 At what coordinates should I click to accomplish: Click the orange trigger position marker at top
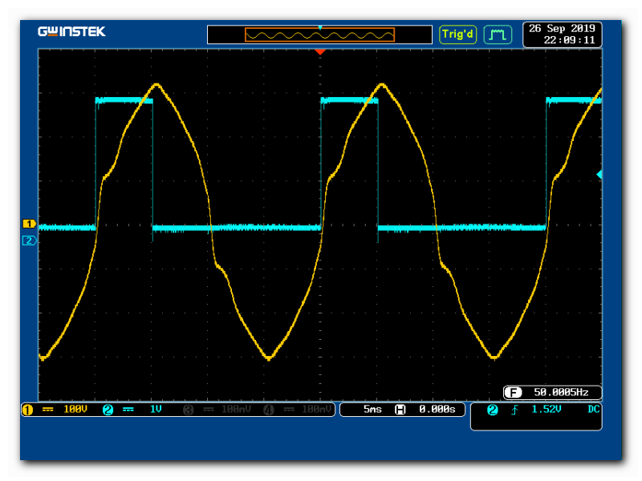pyautogui.click(x=320, y=52)
